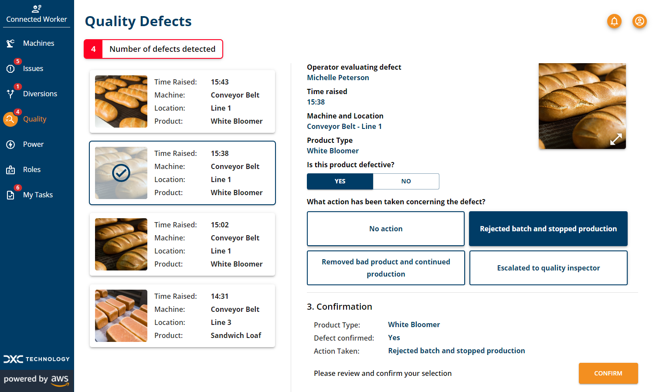Image resolution: width=656 pixels, height=392 pixels.
Task: Open the 15:43 White Bloomer defect card
Action: [182, 101]
